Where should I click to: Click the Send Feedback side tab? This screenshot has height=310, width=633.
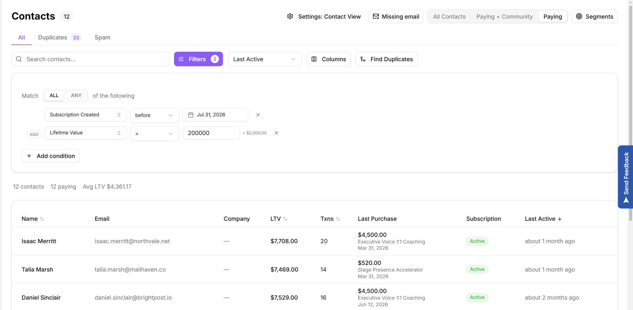[626, 177]
